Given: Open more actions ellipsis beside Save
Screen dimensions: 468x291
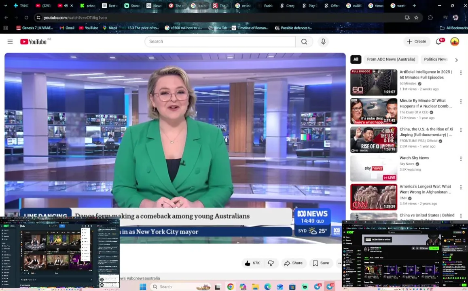Looking at the screenshot, I should pos(339,263).
